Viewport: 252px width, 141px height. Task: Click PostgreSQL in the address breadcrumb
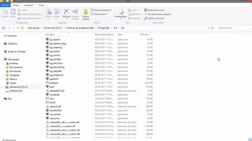pyautogui.click(x=104, y=28)
